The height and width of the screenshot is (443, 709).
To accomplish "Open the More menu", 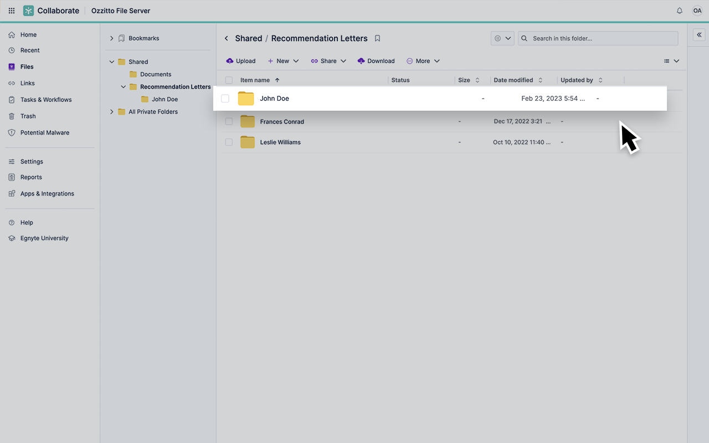I will [423, 61].
